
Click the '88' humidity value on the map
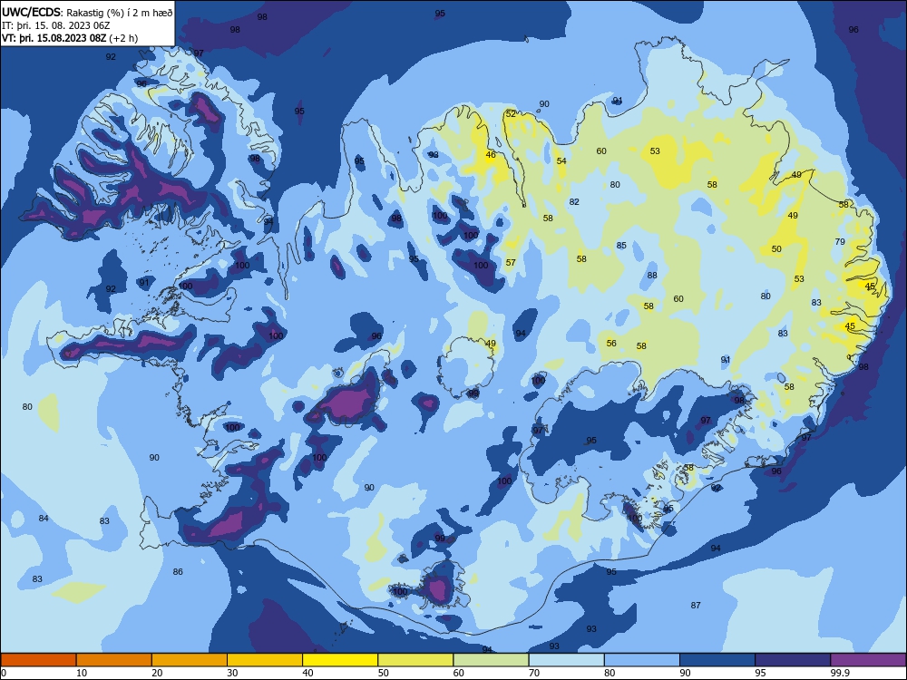coord(652,276)
